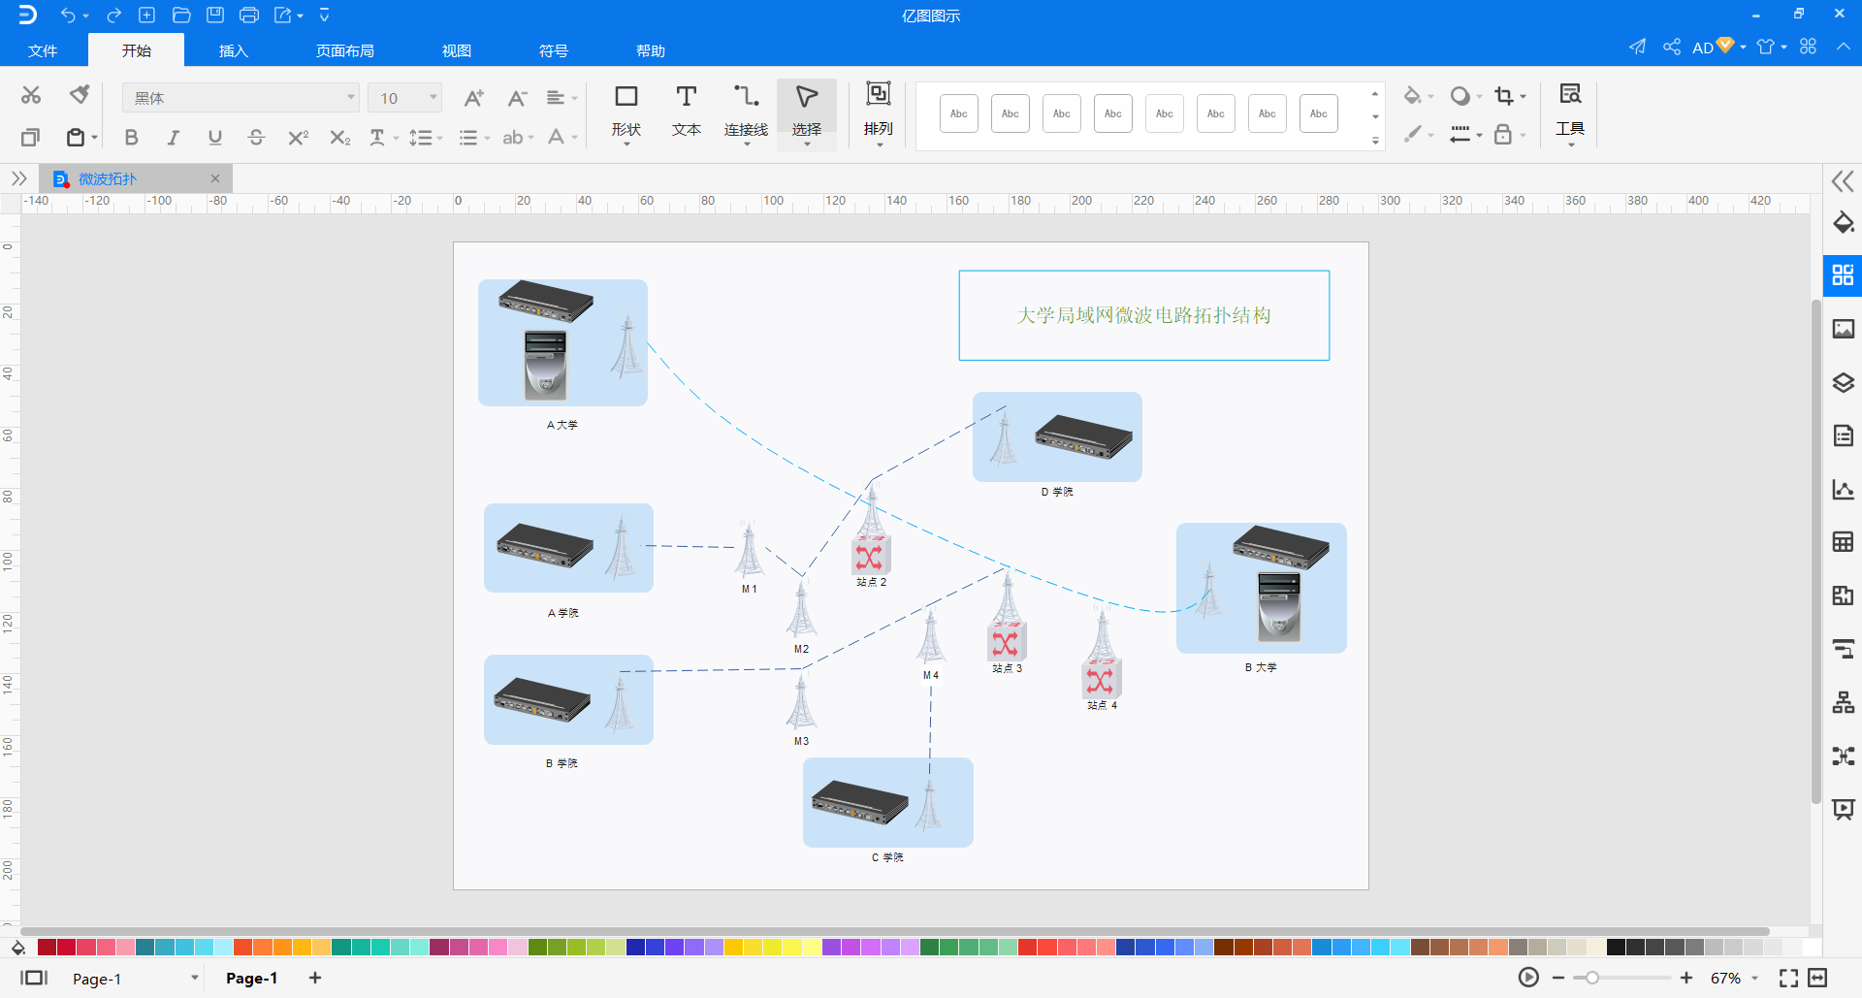Select the Page-1 bottom tab
Viewport: 1862px width, 998px height.
(x=252, y=978)
